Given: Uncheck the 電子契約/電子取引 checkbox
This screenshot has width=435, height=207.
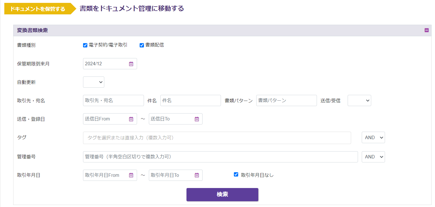Looking at the screenshot, I should 85,45.
